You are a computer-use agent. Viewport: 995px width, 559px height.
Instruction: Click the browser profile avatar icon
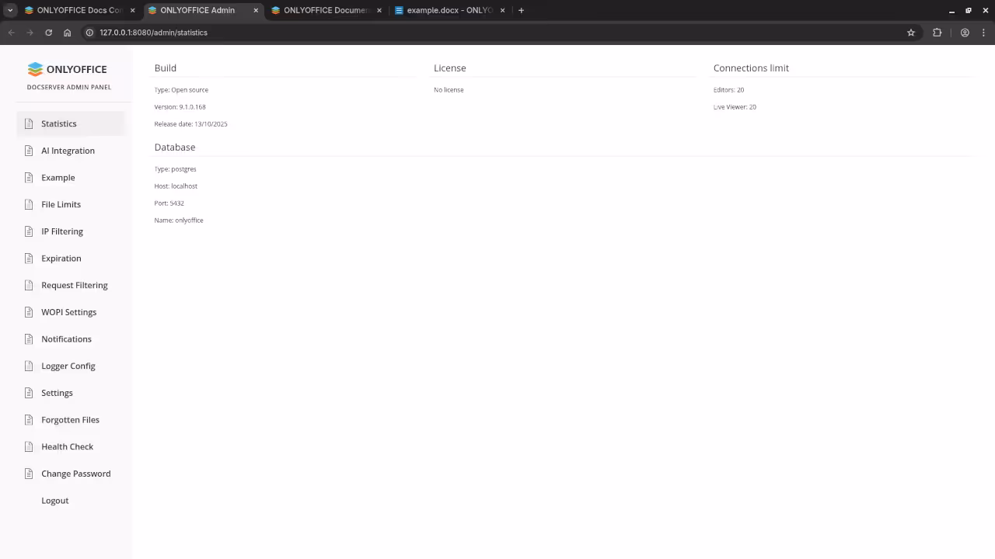[x=965, y=33]
